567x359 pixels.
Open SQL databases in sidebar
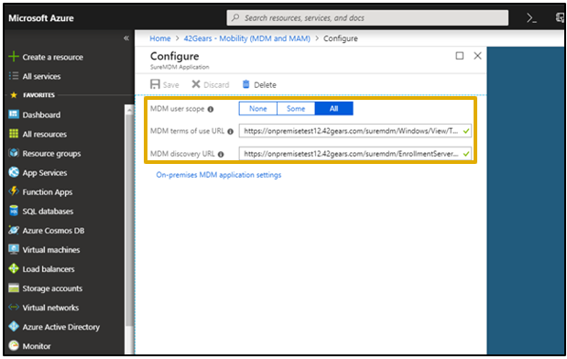tap(48, 212)
